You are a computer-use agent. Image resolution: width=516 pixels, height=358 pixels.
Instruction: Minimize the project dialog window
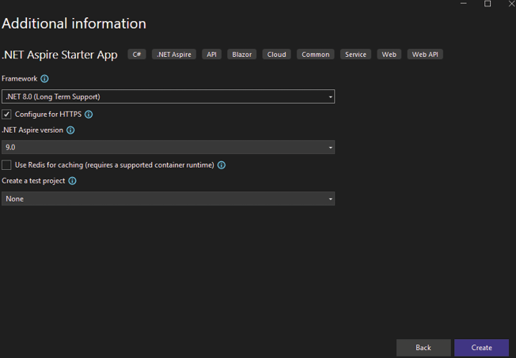[463, 4]
